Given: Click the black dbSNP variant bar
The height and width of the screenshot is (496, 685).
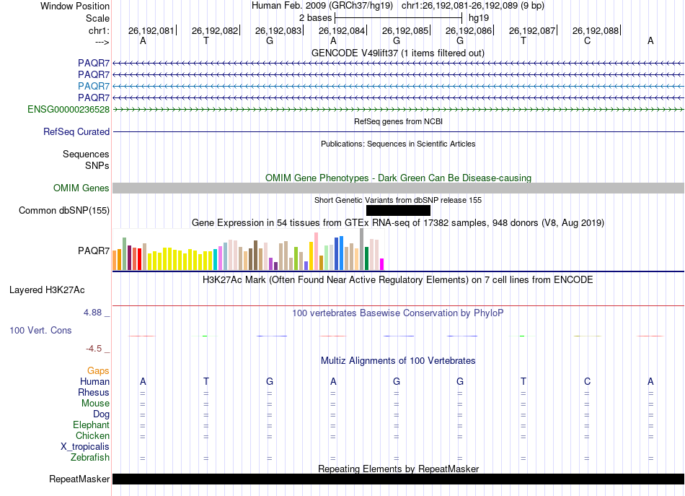Looking at the screenshot, I should click(398, 210).
